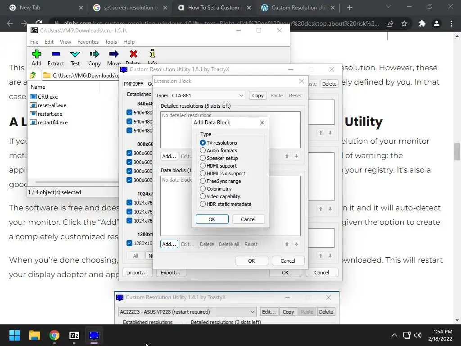Click Import in Custom Resolution Utility
Screen dimensions: 461x346
click(137, 273)
